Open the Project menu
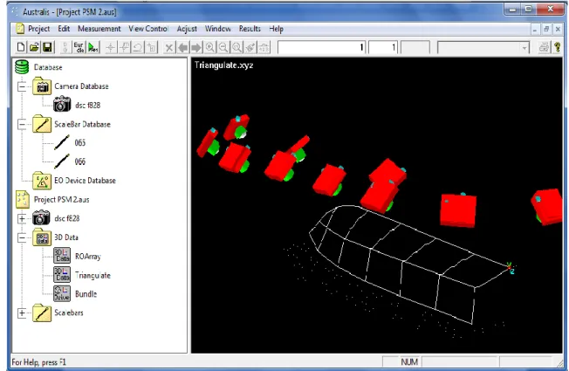 [38, 29]
